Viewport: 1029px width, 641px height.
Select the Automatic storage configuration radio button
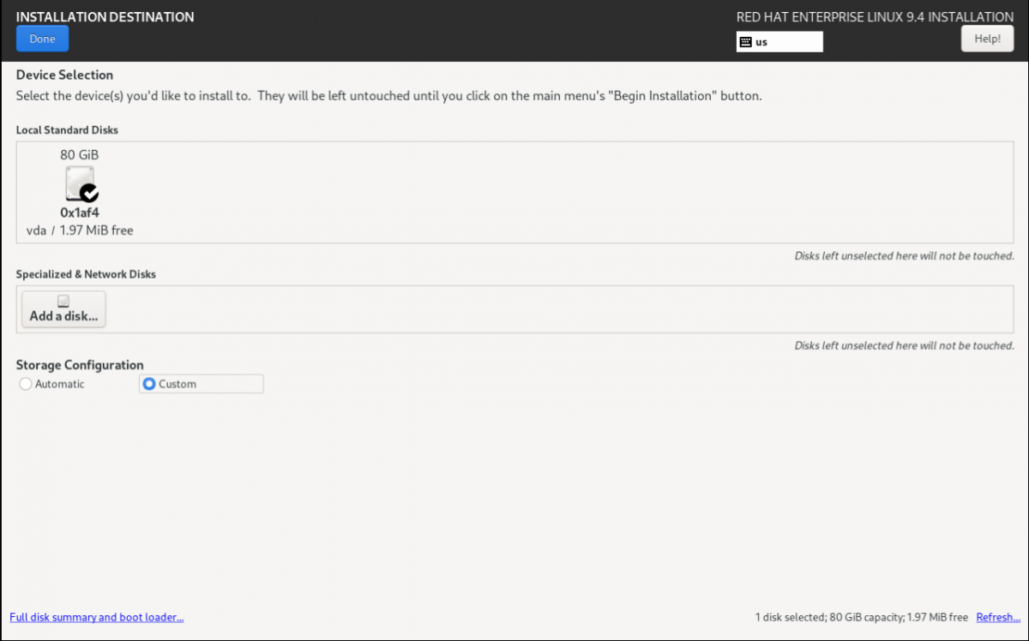[26, 384]
